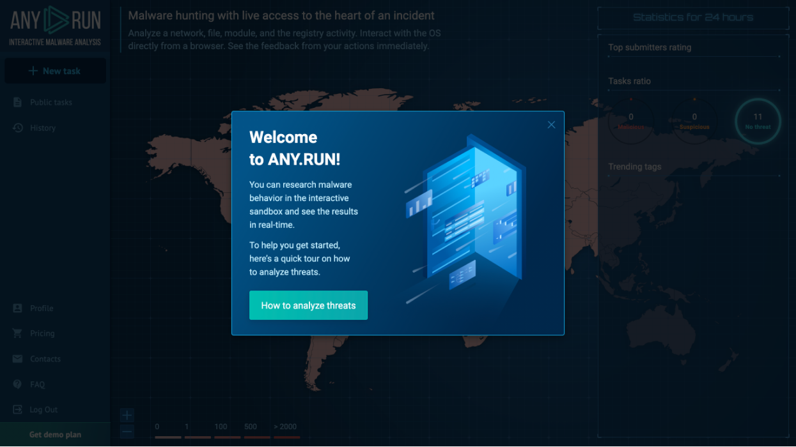796x447 pixels.
Task: Click the legend swatch under > 2000
Action: tap(287, 437)
